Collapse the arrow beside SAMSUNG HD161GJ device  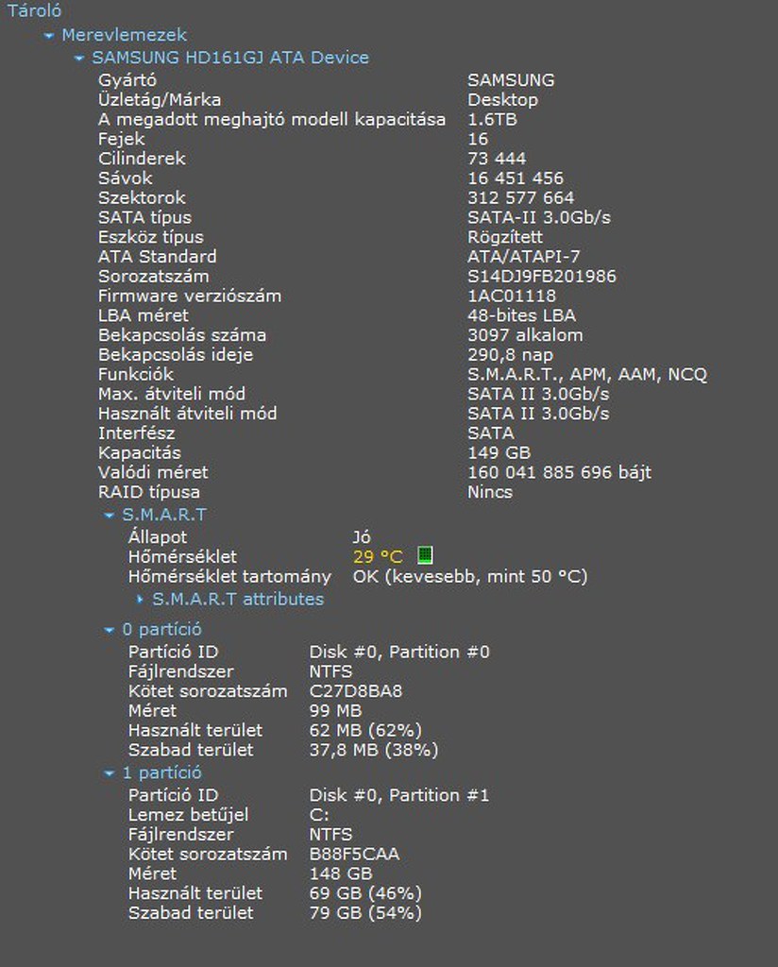[79, 59]
